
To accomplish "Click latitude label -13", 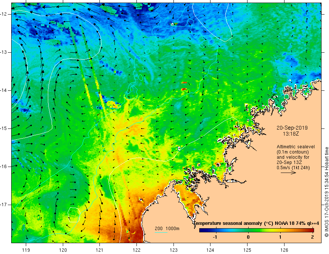I will 4,52.
